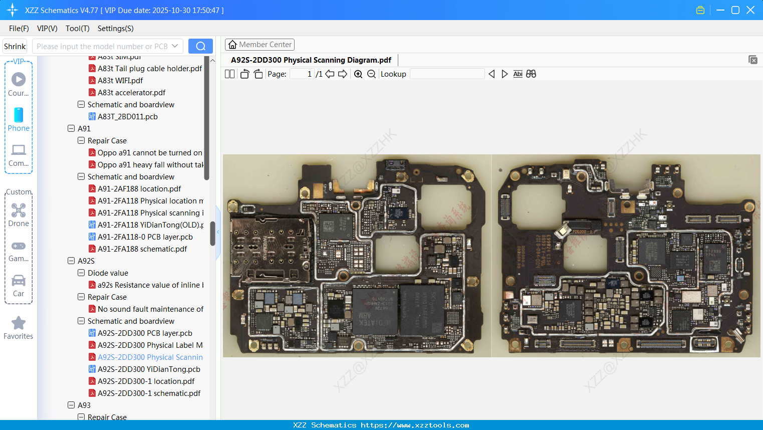Zoom out of the PDF view

pos(371,74)
